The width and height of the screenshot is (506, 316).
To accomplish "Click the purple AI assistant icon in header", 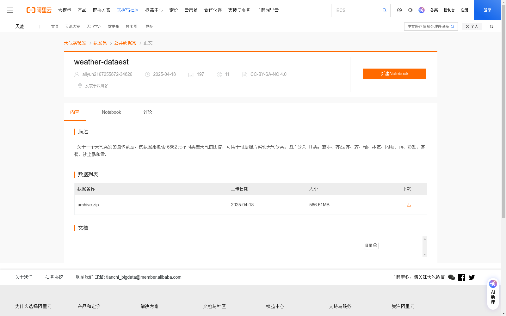I will (x=422, y=10).
